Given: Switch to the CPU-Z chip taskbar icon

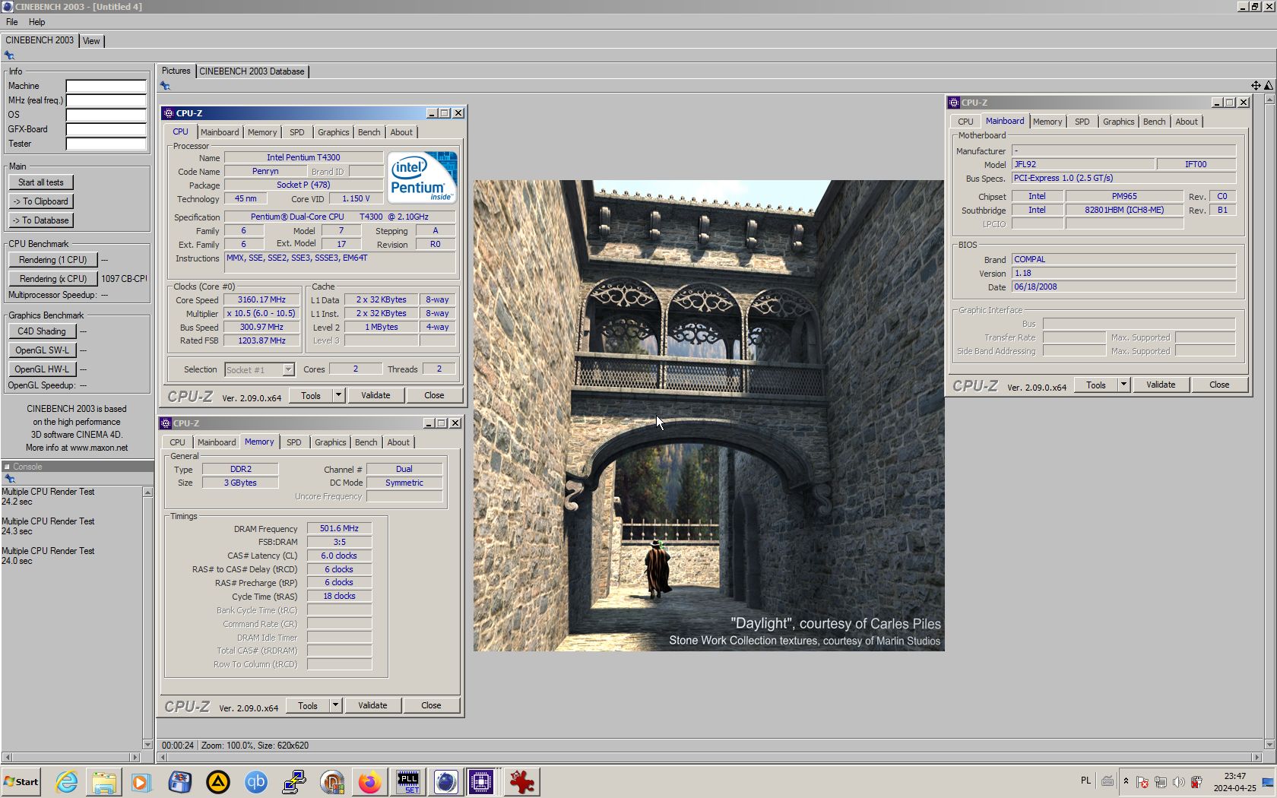Looking at the screenshot, I should click(481, 781).
